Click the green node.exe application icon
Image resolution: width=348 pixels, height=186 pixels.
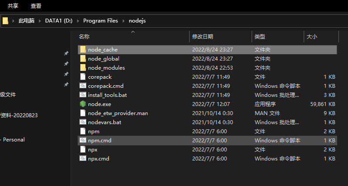pos(83,104)
